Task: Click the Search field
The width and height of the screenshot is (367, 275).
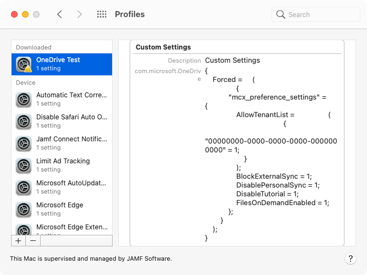Action: tap(316, 14)
